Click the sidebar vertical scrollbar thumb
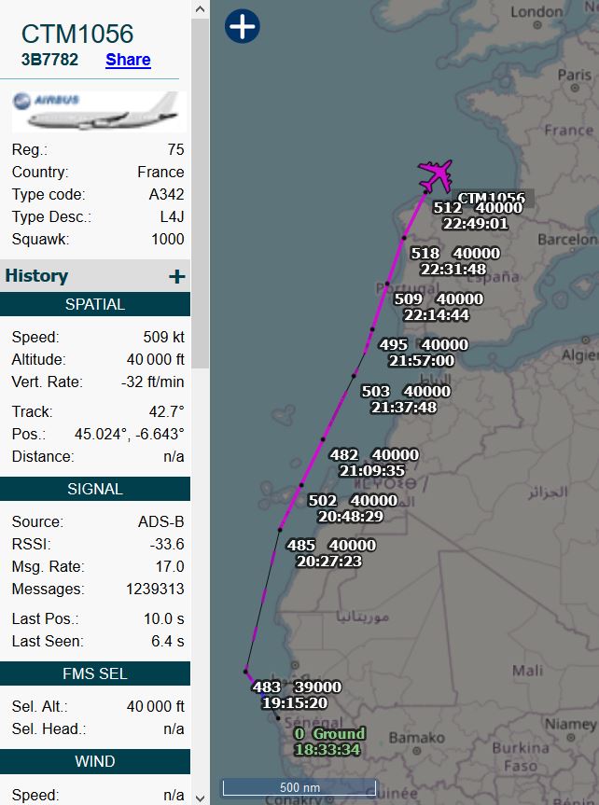Screen dimensions: 599x805 201,193
